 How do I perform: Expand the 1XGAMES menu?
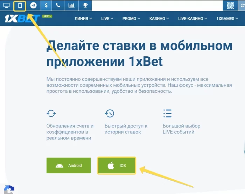pos(227,19)
